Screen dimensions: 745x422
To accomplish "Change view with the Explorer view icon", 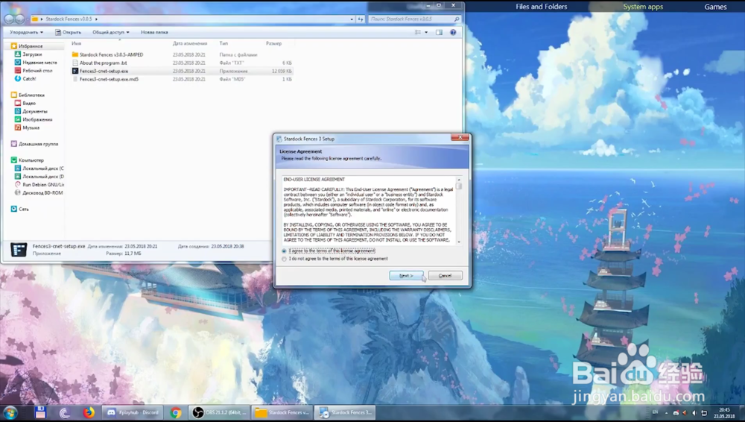I will (418, 32).
